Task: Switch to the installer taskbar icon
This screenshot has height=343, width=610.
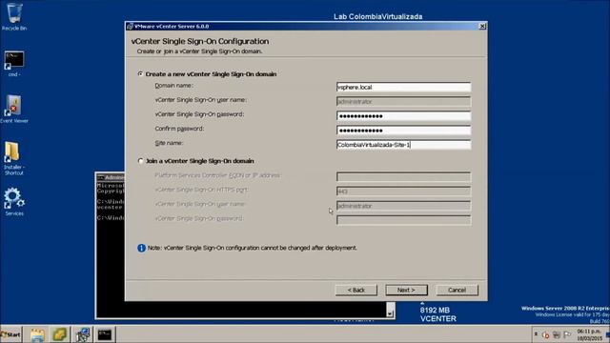Action: 83,334
